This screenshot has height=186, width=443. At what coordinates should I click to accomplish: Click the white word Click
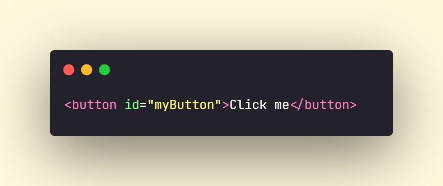click(x=248, y=105)
